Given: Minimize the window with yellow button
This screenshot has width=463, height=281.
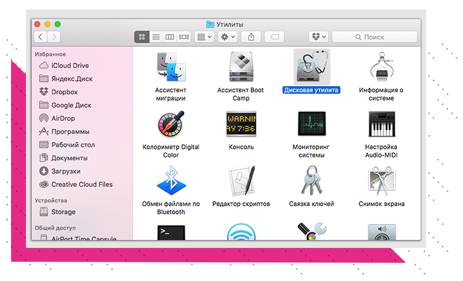Looking at the screenshot, I should pyautogui.click(x=47, y=24).
